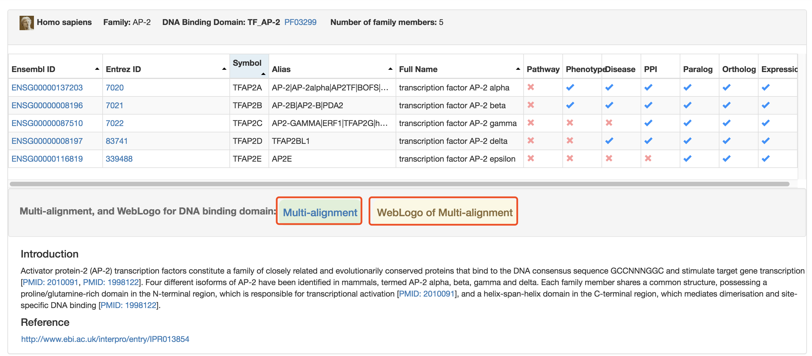812x356 pixels.
Task: Click TFAP2A Pathway red cross icon
Action: [531, 87]
